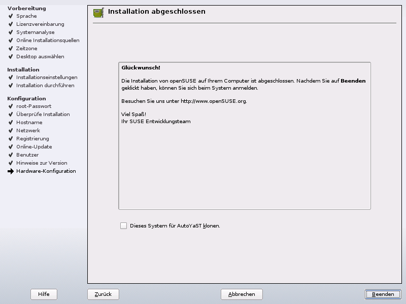Click the checkmark icon beside Lizenzvereinbarung
The image size is (406, 304).
[11, 24]
